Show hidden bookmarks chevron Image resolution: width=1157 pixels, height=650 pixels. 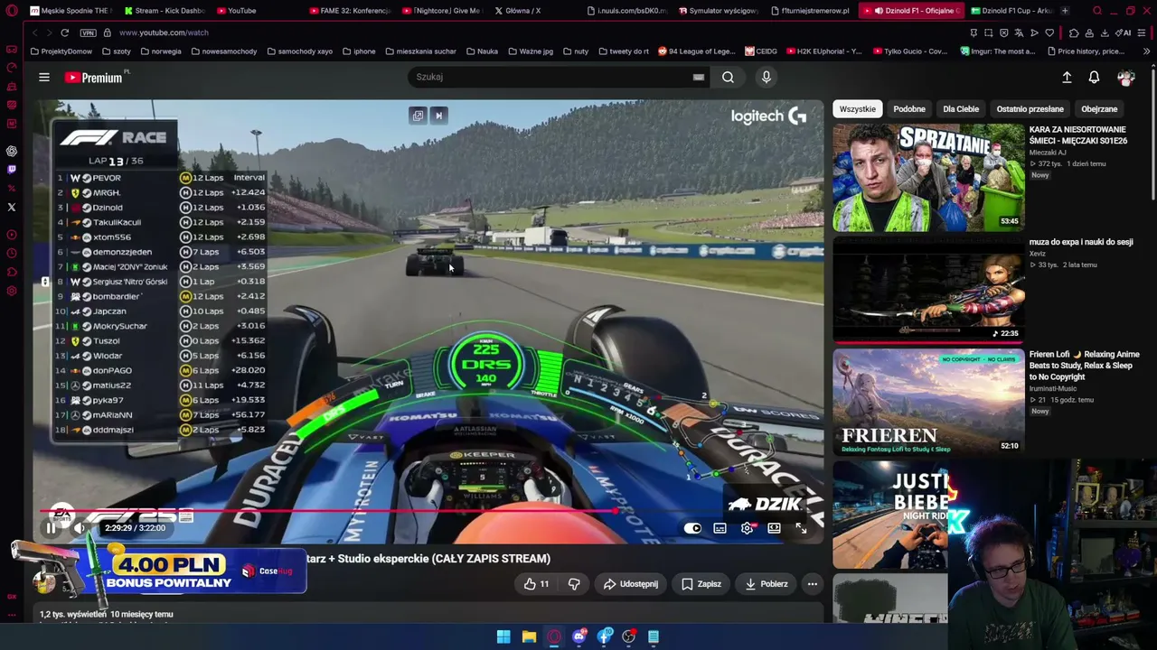[1146, 51]
